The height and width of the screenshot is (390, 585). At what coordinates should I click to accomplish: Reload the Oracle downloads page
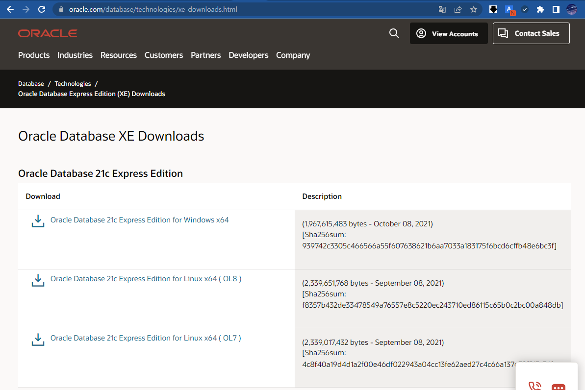coord(42,9)
